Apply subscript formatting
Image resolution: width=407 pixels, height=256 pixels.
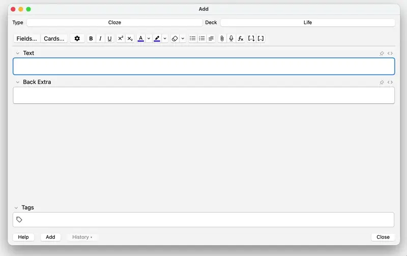click(130, 39)
